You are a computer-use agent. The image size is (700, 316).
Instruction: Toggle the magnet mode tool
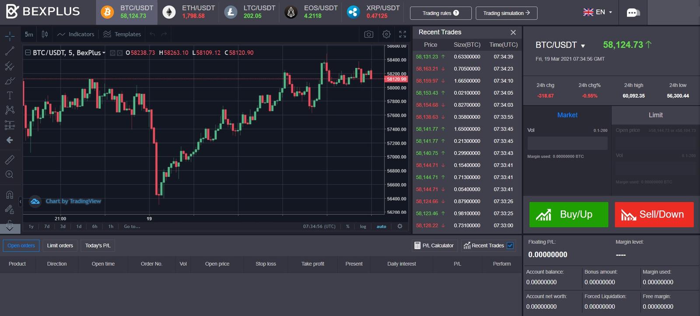(x=10, y=194)
